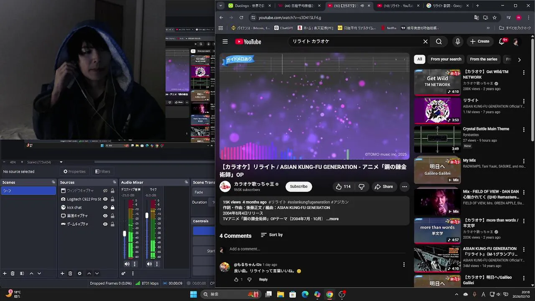The image size is (535, 301).
Task: Adjust the デスクトップ音声 volume slider
Action: pos(125,234)
